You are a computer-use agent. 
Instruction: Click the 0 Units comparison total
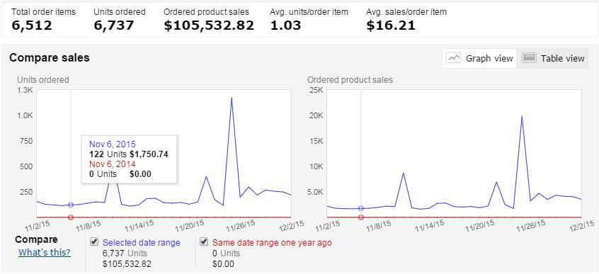point(226,253)
